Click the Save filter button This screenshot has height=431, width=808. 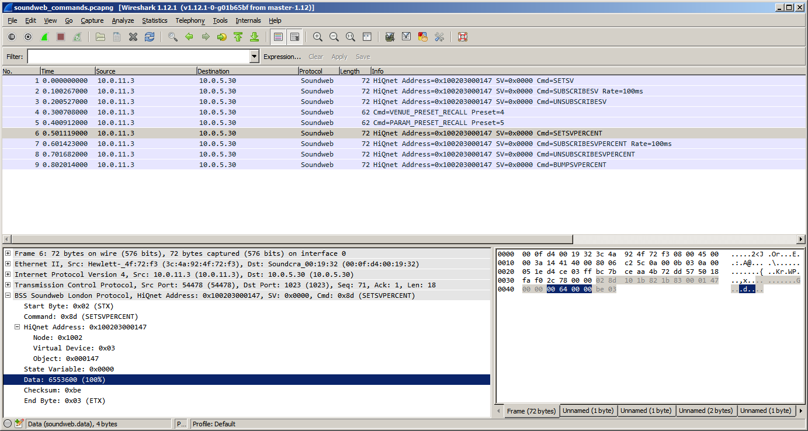pyautogui.click(x=363, y=57)
